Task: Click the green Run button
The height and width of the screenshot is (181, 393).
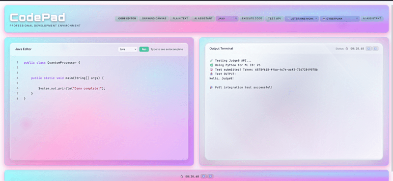Action: 144,50
